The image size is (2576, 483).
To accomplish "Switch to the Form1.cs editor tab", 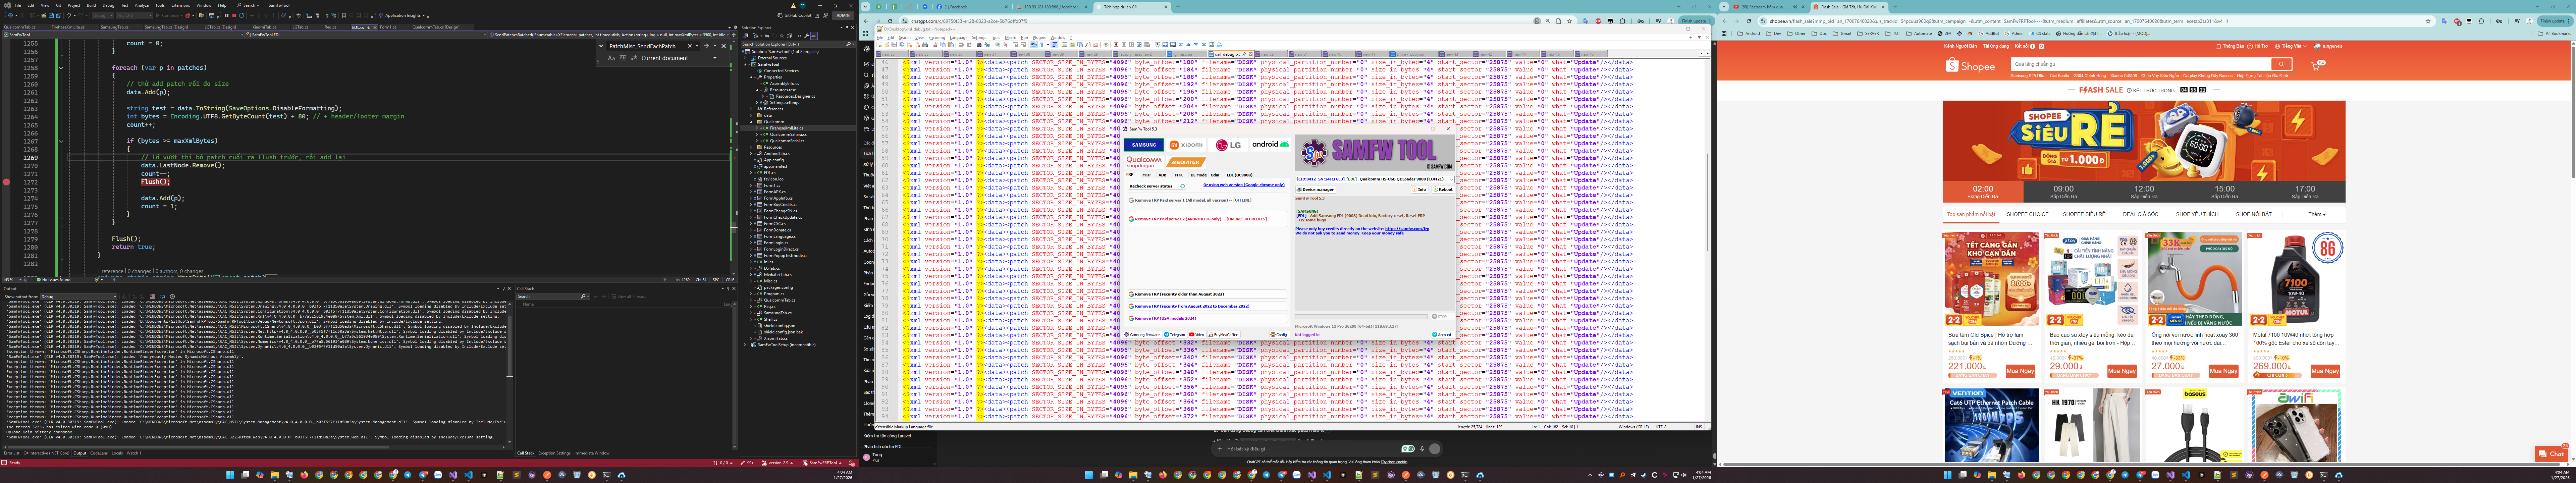I will [x=388, y=27].
